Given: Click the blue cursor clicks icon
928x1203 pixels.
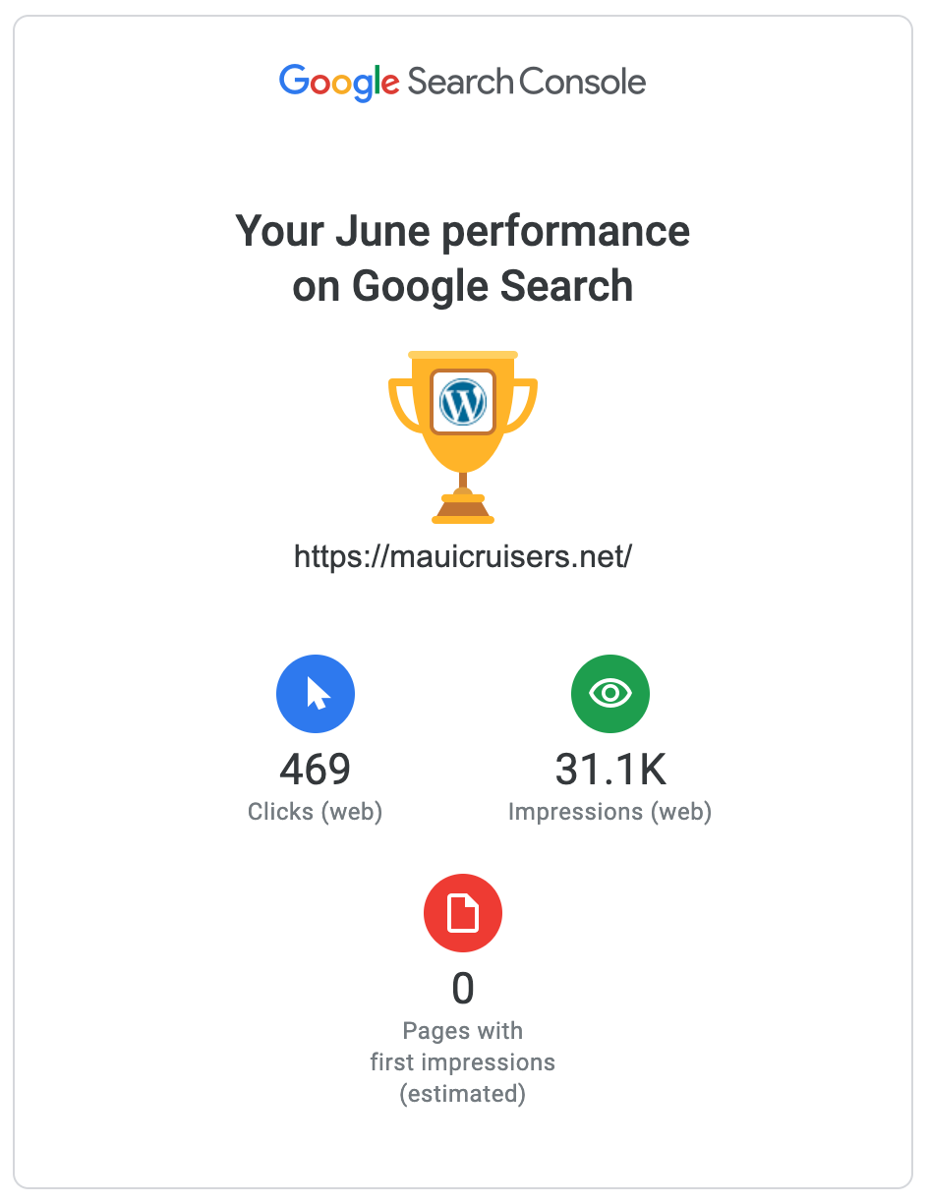Looking at the screenshot, I should pyautogui.click(x=316, y=694).
